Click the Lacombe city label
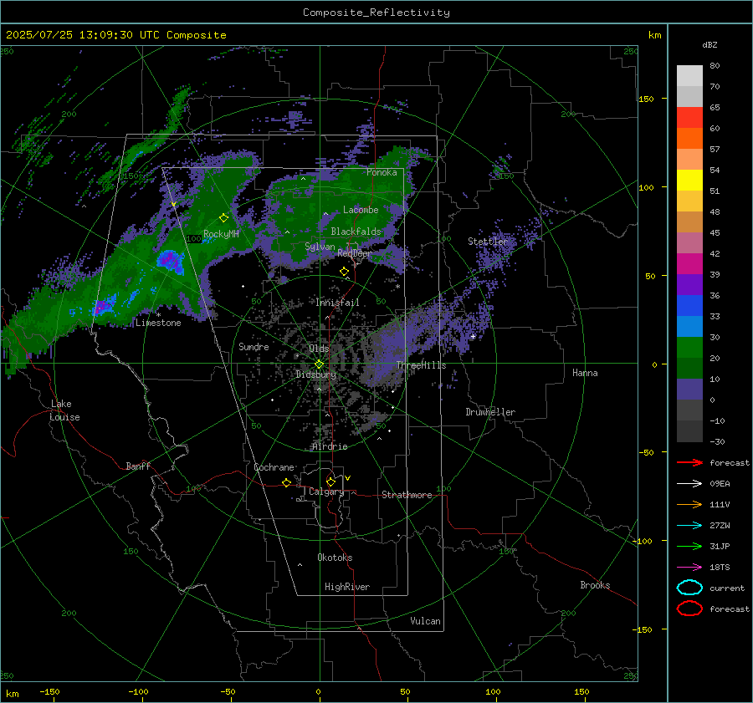 [x=361, y=210]
